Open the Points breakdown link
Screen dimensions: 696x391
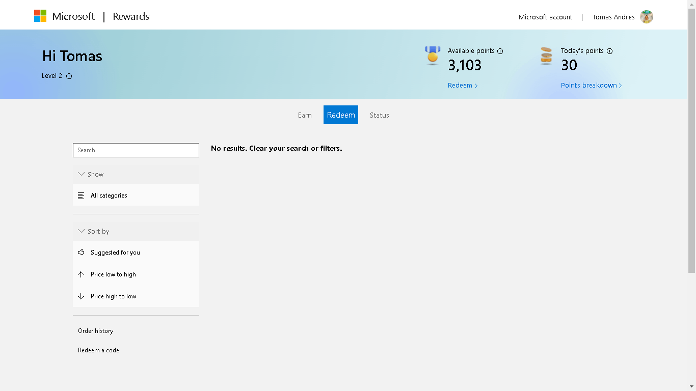click(591, 86)
